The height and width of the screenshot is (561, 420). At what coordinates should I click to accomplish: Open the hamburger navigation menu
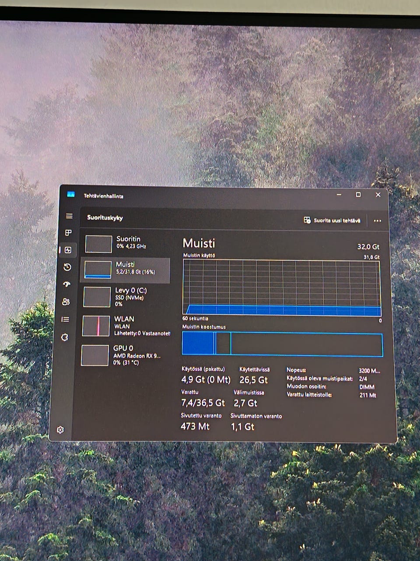coord(69,216)
